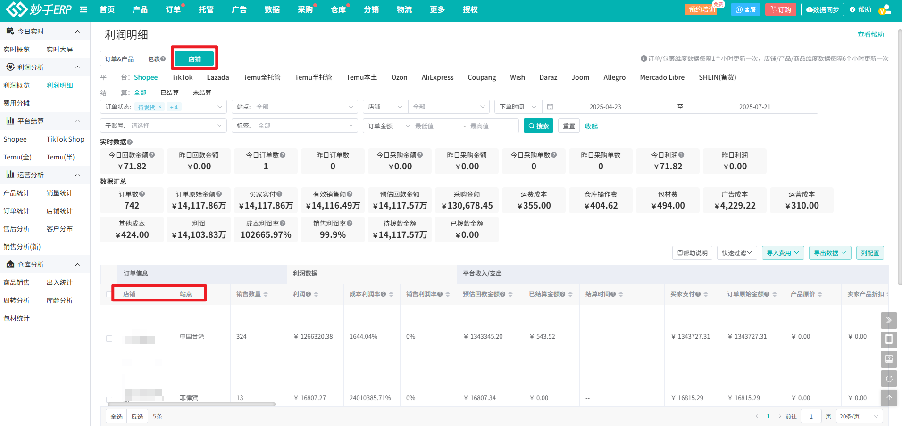This screenshot has height=426, width=902.
Task: Switch to the 店铺 tab
Action: click(194, 59)
